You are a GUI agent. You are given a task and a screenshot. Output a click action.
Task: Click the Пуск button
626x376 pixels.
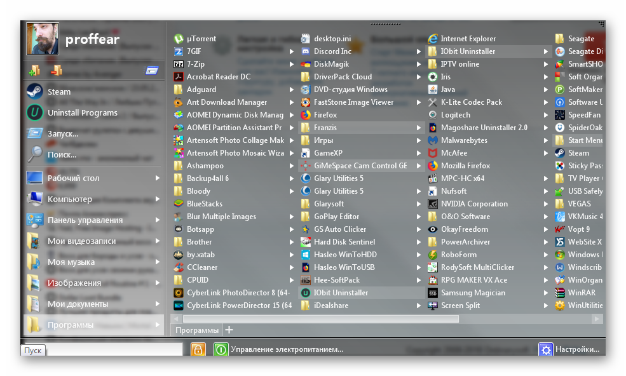[33, 350]
